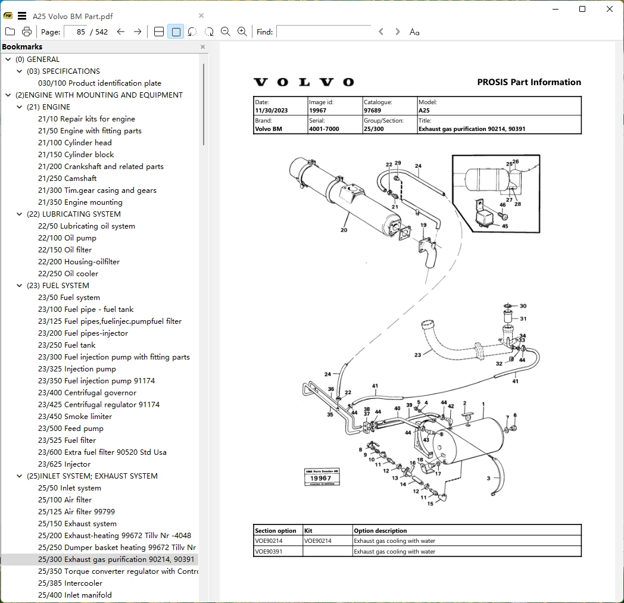The height and width of the screenshot is (603, 624).
Task: Collapse (2)ENGINE WITH MOUNTING AND EQUIPMENT node
Action: [8, 95]
